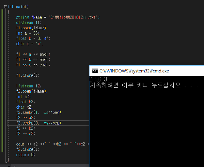Click the 'ifstream f2;' line

point(29,86)
